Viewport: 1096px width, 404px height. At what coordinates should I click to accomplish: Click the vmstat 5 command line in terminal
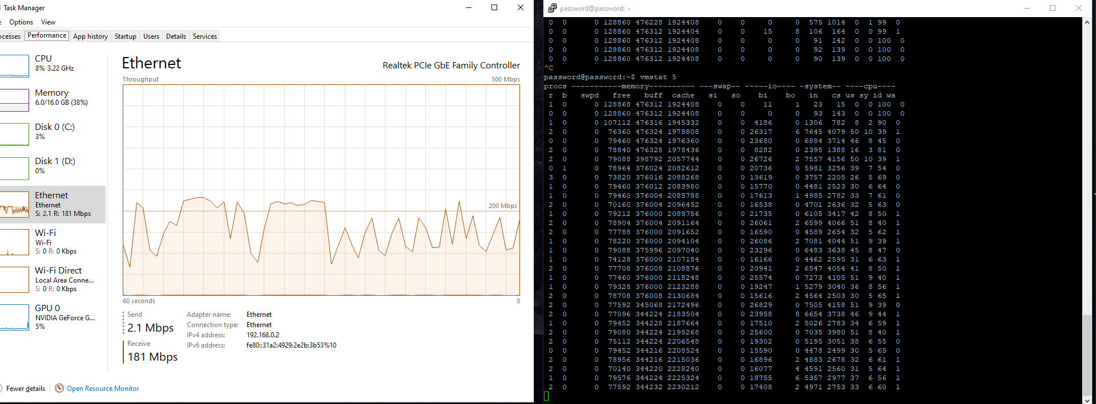pyautogui.click(x=610, y=77)
